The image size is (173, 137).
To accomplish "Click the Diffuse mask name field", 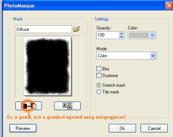I will coord(43,29).
